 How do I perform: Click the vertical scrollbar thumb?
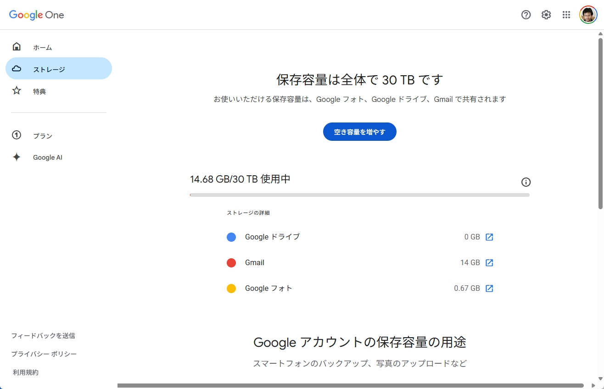[x=600, y=123]
